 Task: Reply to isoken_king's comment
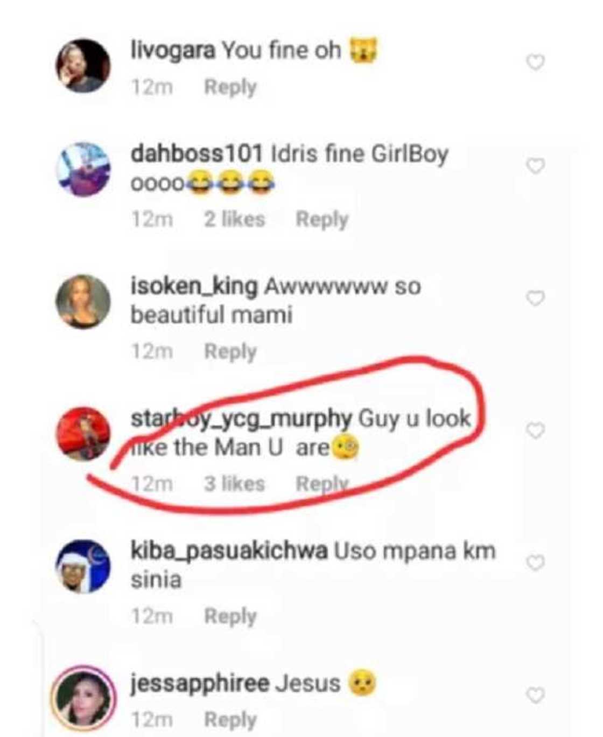[x=230, y=352]
